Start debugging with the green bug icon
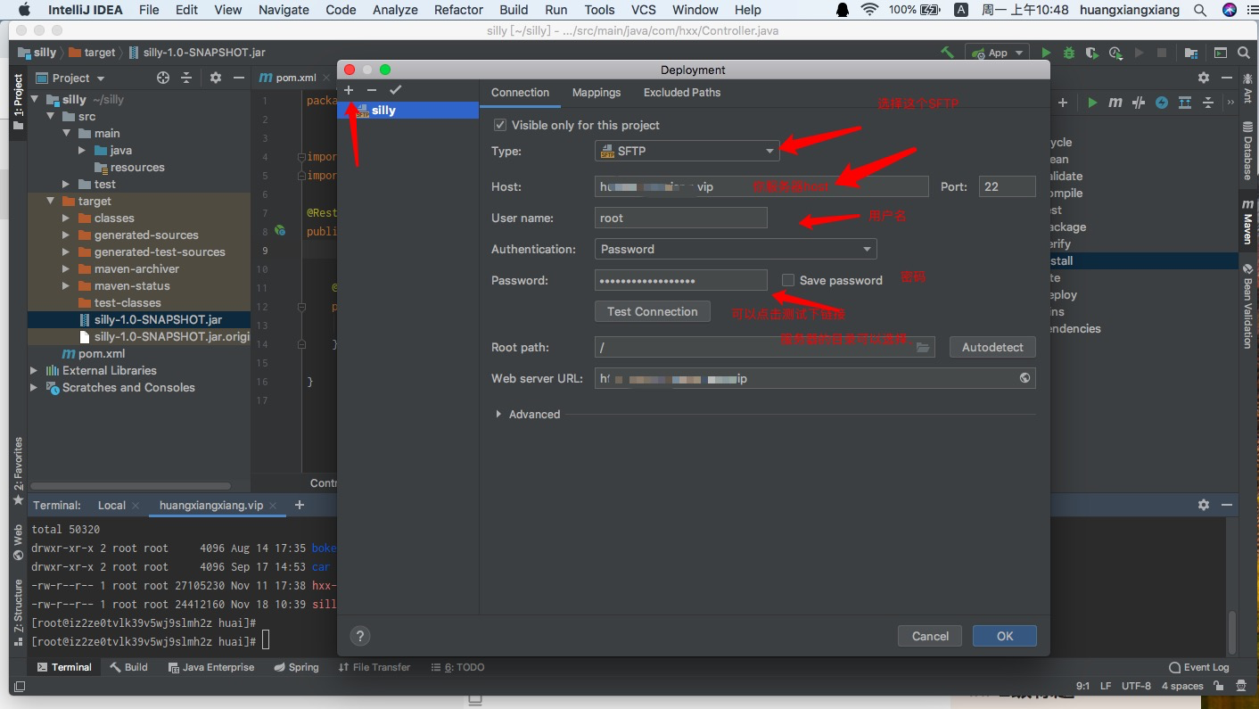Screen dimensions: 1259x709 coord(1069,53)
